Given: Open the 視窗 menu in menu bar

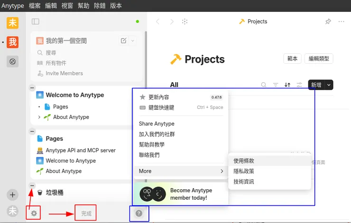Looking at the screenshot, I should [67, 6].
